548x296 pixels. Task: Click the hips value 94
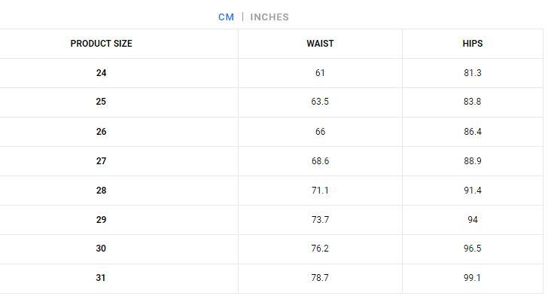coord(473,220)
